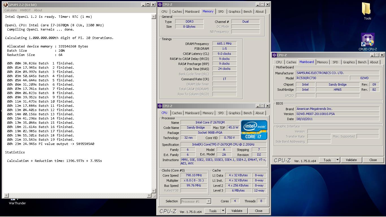Open About tab in CPU window
Image resolution: width=386 pixels, height=217 pixels.
[260, 113]
